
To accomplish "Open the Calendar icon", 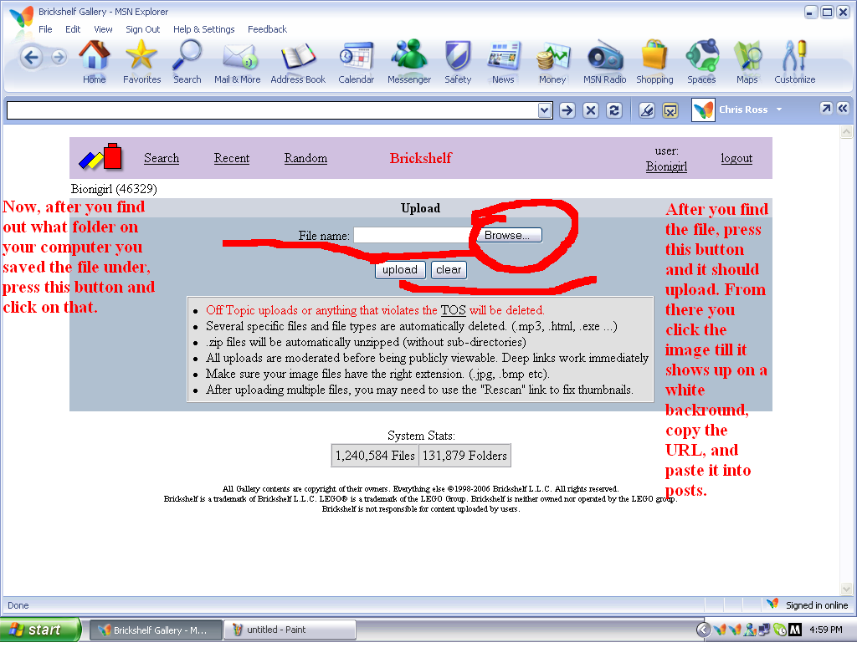I will click(357, 63).
